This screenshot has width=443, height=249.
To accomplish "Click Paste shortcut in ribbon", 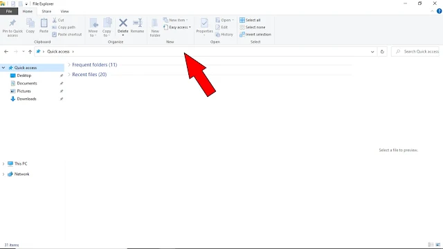I will point(67,35).
